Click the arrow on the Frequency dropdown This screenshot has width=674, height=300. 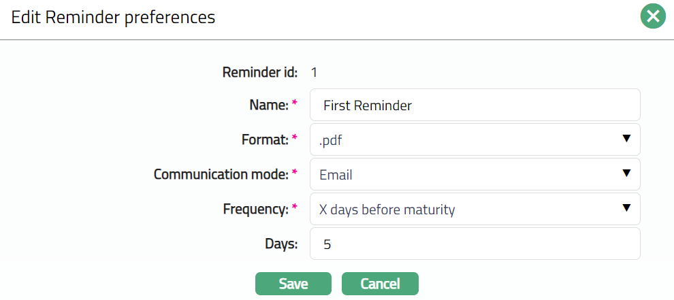click(626, 208)
